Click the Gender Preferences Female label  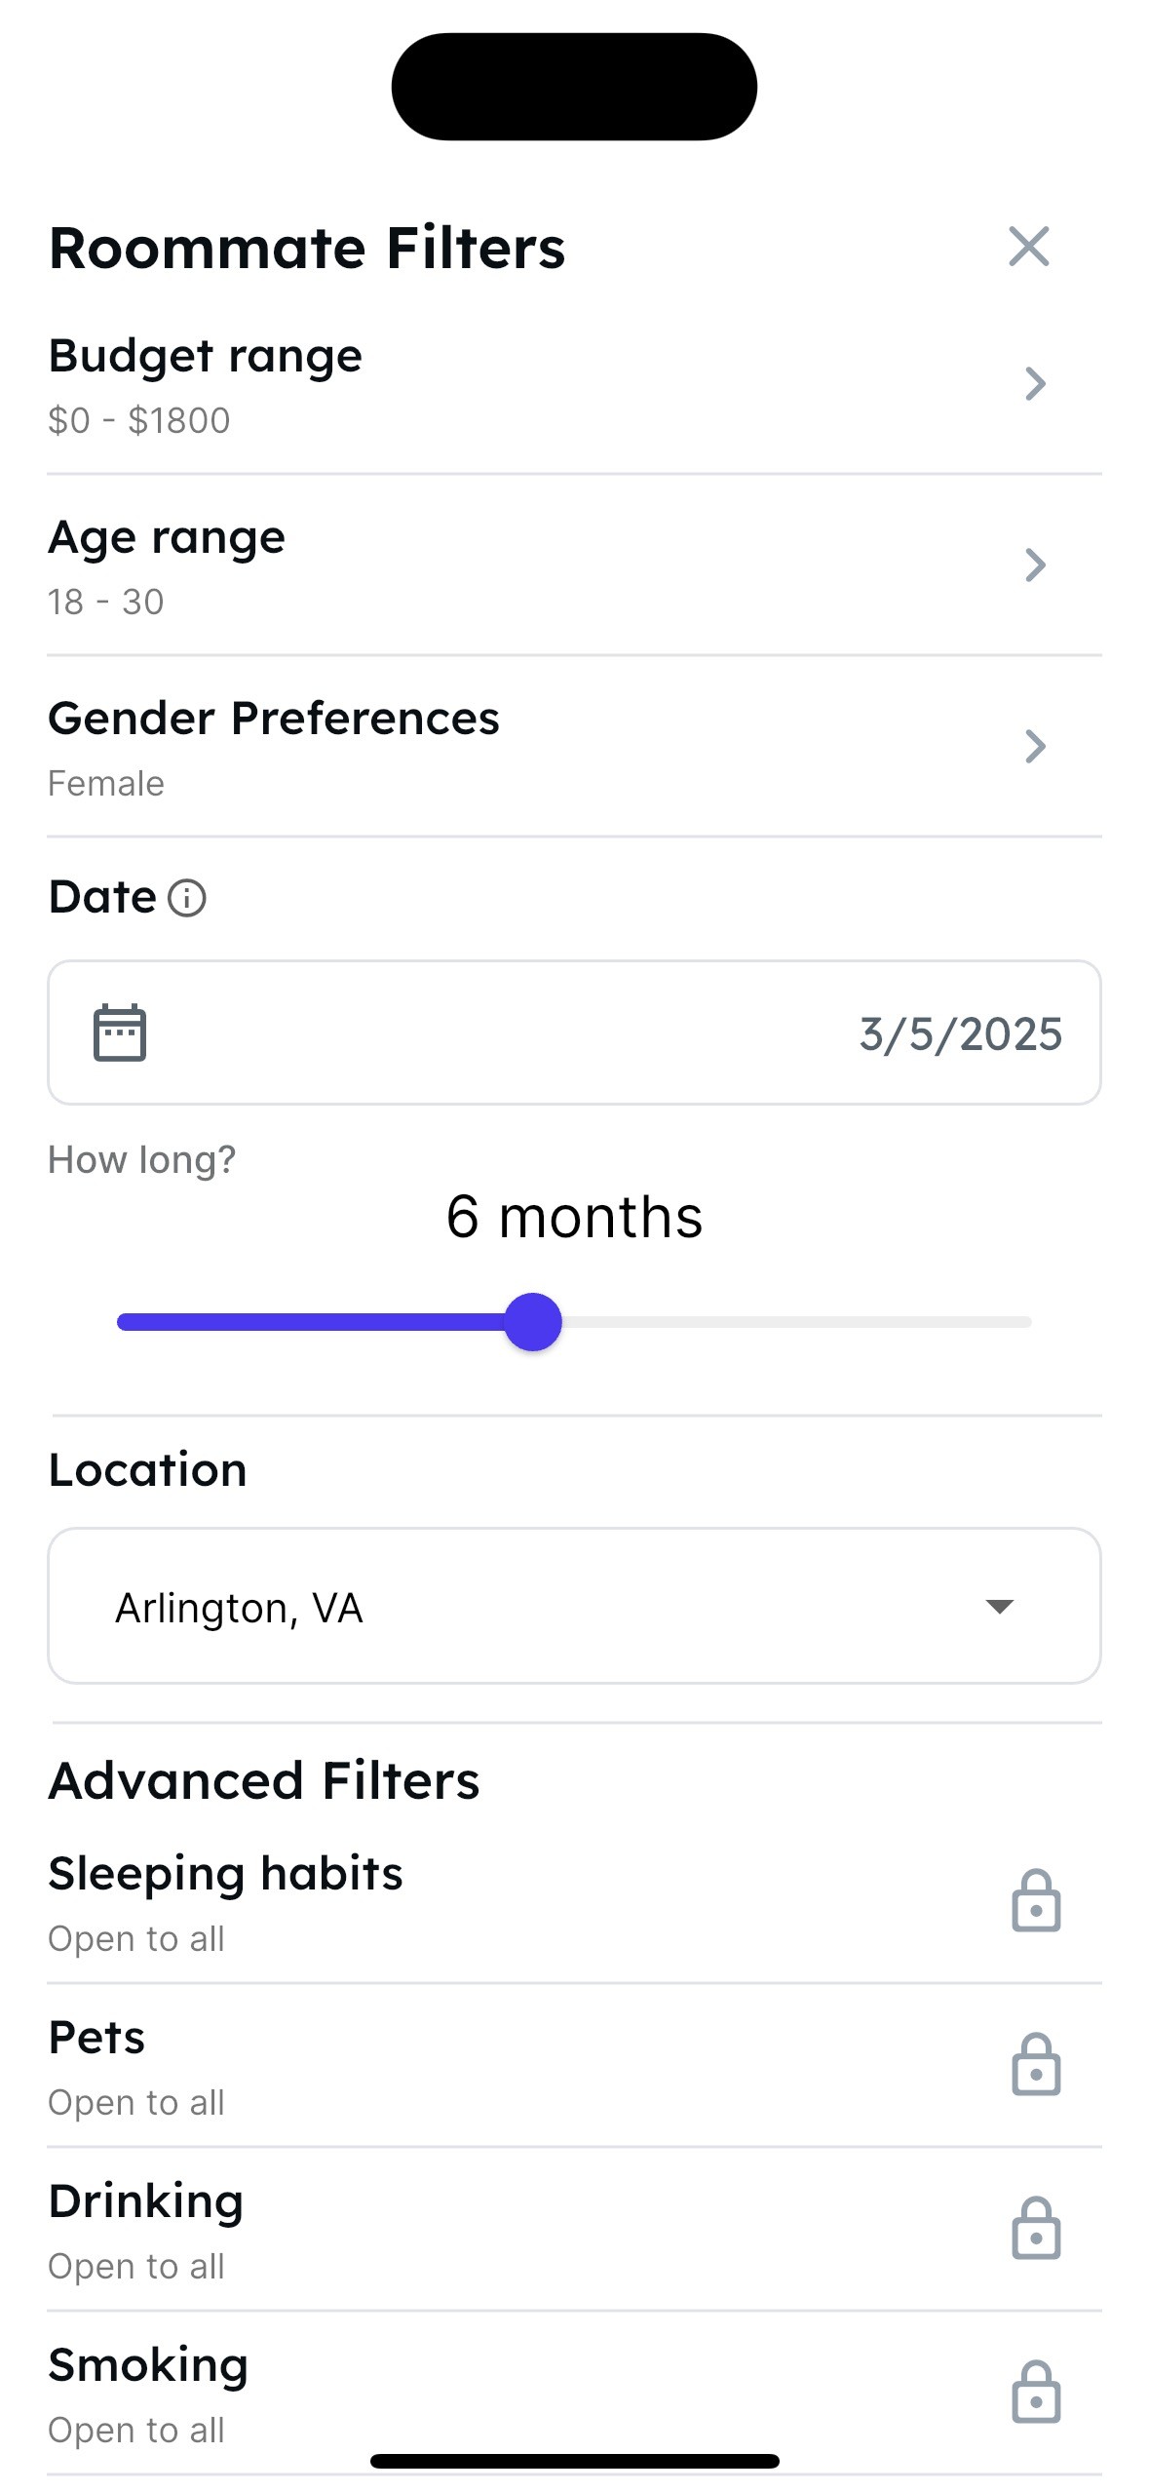tap(105, 782)
